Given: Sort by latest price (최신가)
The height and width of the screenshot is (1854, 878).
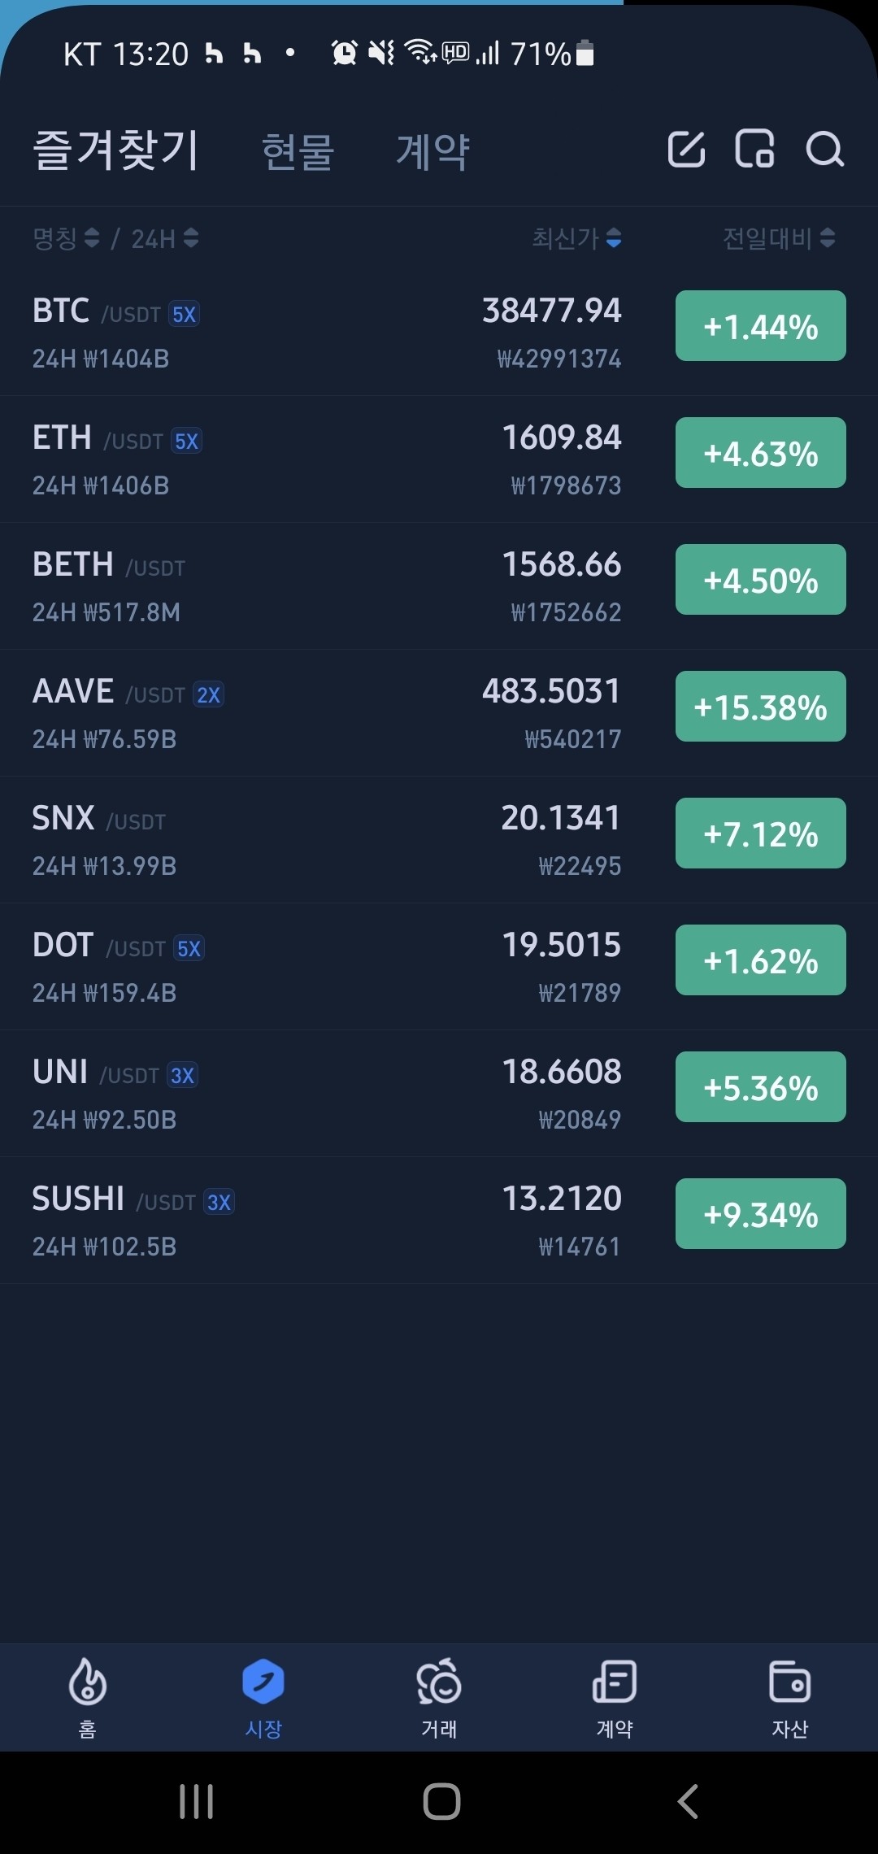Looking at the screenshot, I should [x=576, y=238].
